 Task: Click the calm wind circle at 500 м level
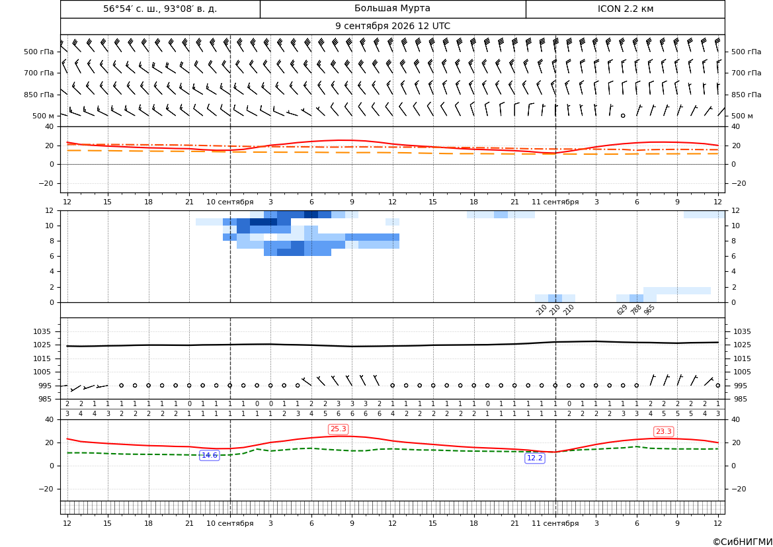click(x=623, y=115)
